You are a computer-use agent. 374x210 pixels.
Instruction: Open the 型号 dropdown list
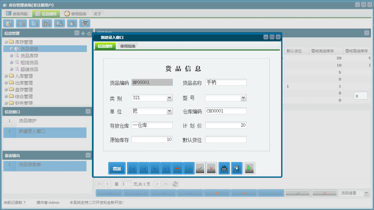[243, 98]
